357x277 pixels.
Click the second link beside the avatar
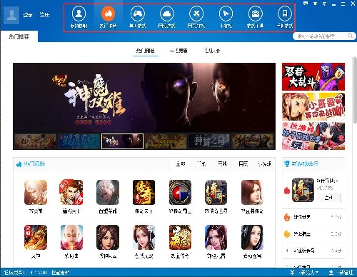(x=44, y=15)
